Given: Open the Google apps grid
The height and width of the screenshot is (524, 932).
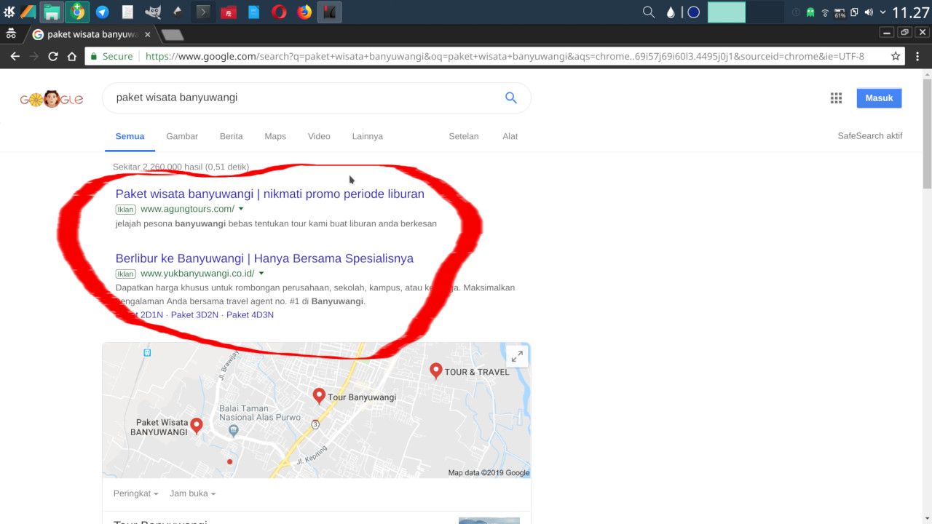Looking at the screenshot, I should [836, 98].
